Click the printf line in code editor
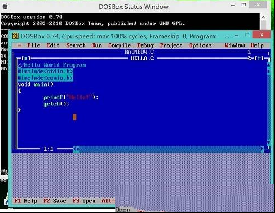Image resolution: width=275 pixels, height=213 pixels. [71, 97]
